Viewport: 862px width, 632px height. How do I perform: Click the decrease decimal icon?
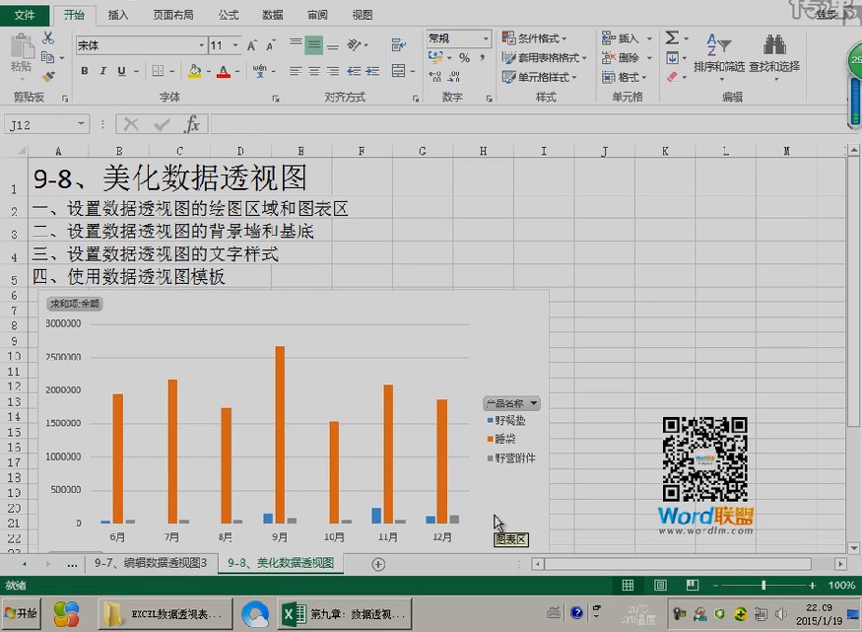click(x=454, y=77)
